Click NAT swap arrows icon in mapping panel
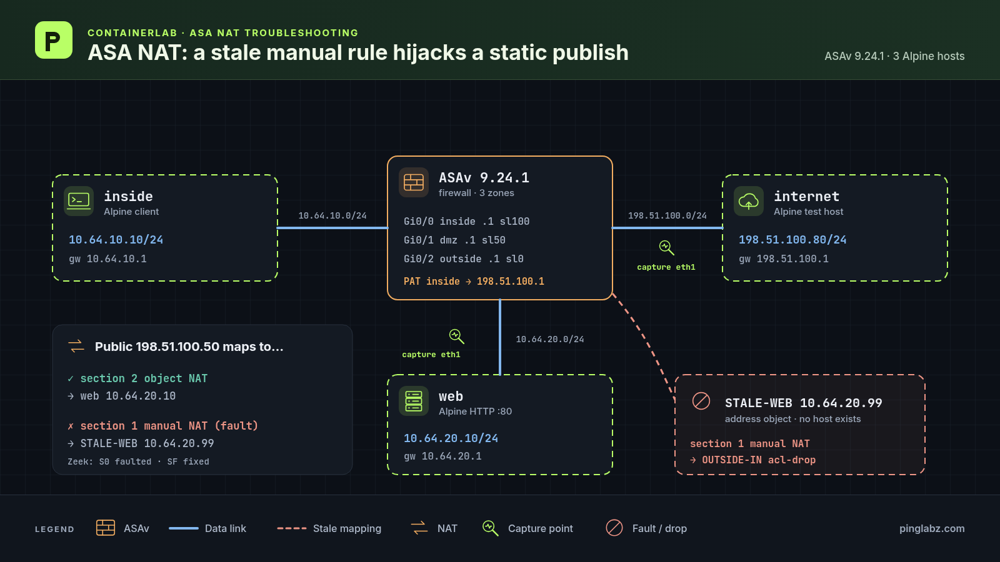This screenshot has height=562, width=1000. coord(76,346)
